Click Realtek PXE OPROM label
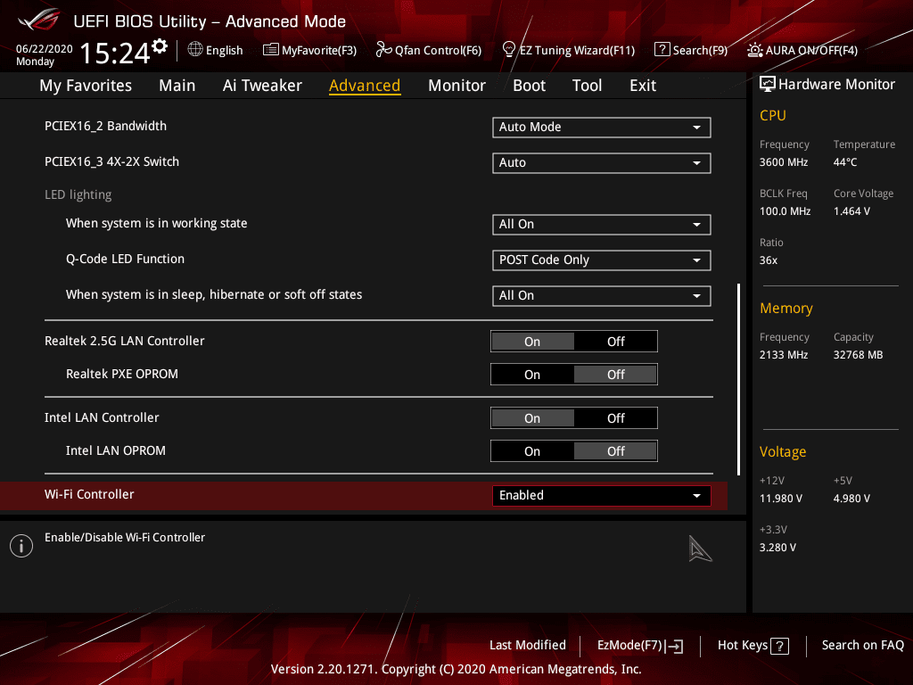The height and width of the screenshot is (685, 913). pos(121,374)
